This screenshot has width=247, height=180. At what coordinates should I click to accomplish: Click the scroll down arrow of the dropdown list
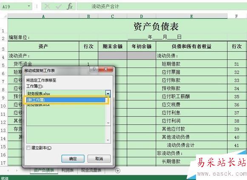[108, 123]
